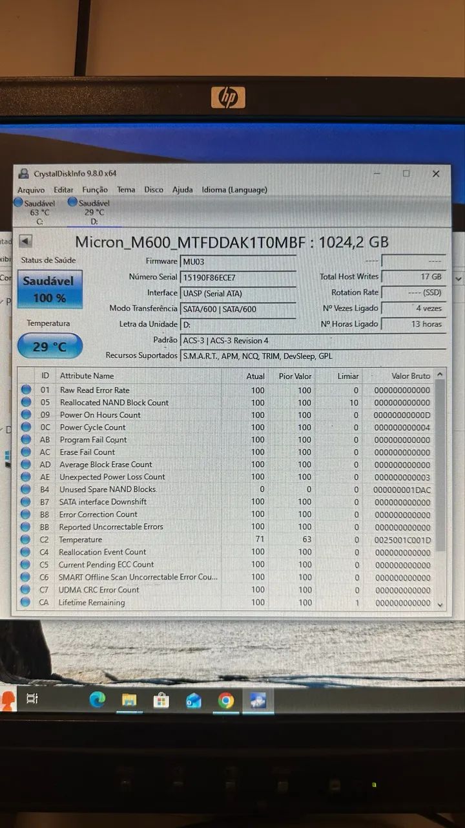Image resolution: width=465 pixels, height=828 pixels.
Task: Click the status icon for Error Correction Count
Action: coord(26,514)
